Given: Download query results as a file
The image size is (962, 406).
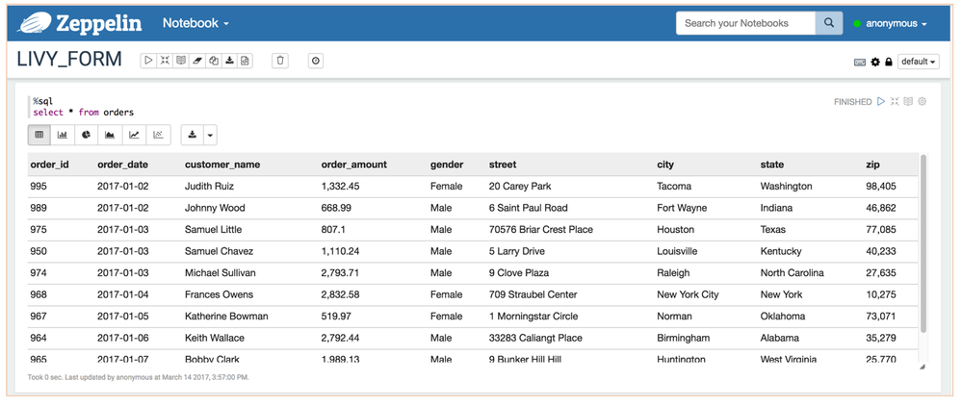Looking at the screenshot, I should [192, 135].
